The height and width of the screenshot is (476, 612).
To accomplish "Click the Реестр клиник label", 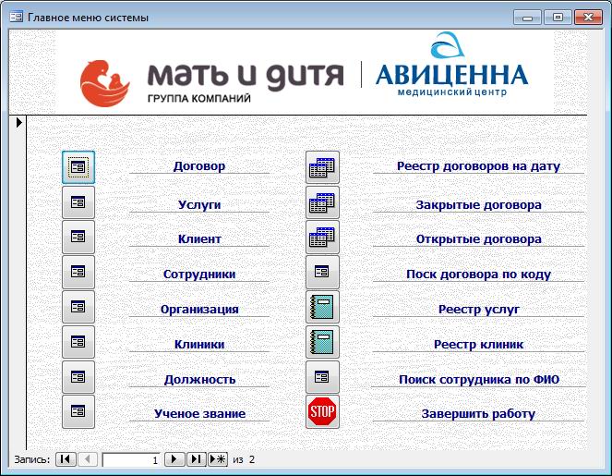I will [x=478, y=345].
